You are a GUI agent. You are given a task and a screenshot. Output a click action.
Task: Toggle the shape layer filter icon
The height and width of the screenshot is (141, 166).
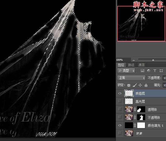161,71
